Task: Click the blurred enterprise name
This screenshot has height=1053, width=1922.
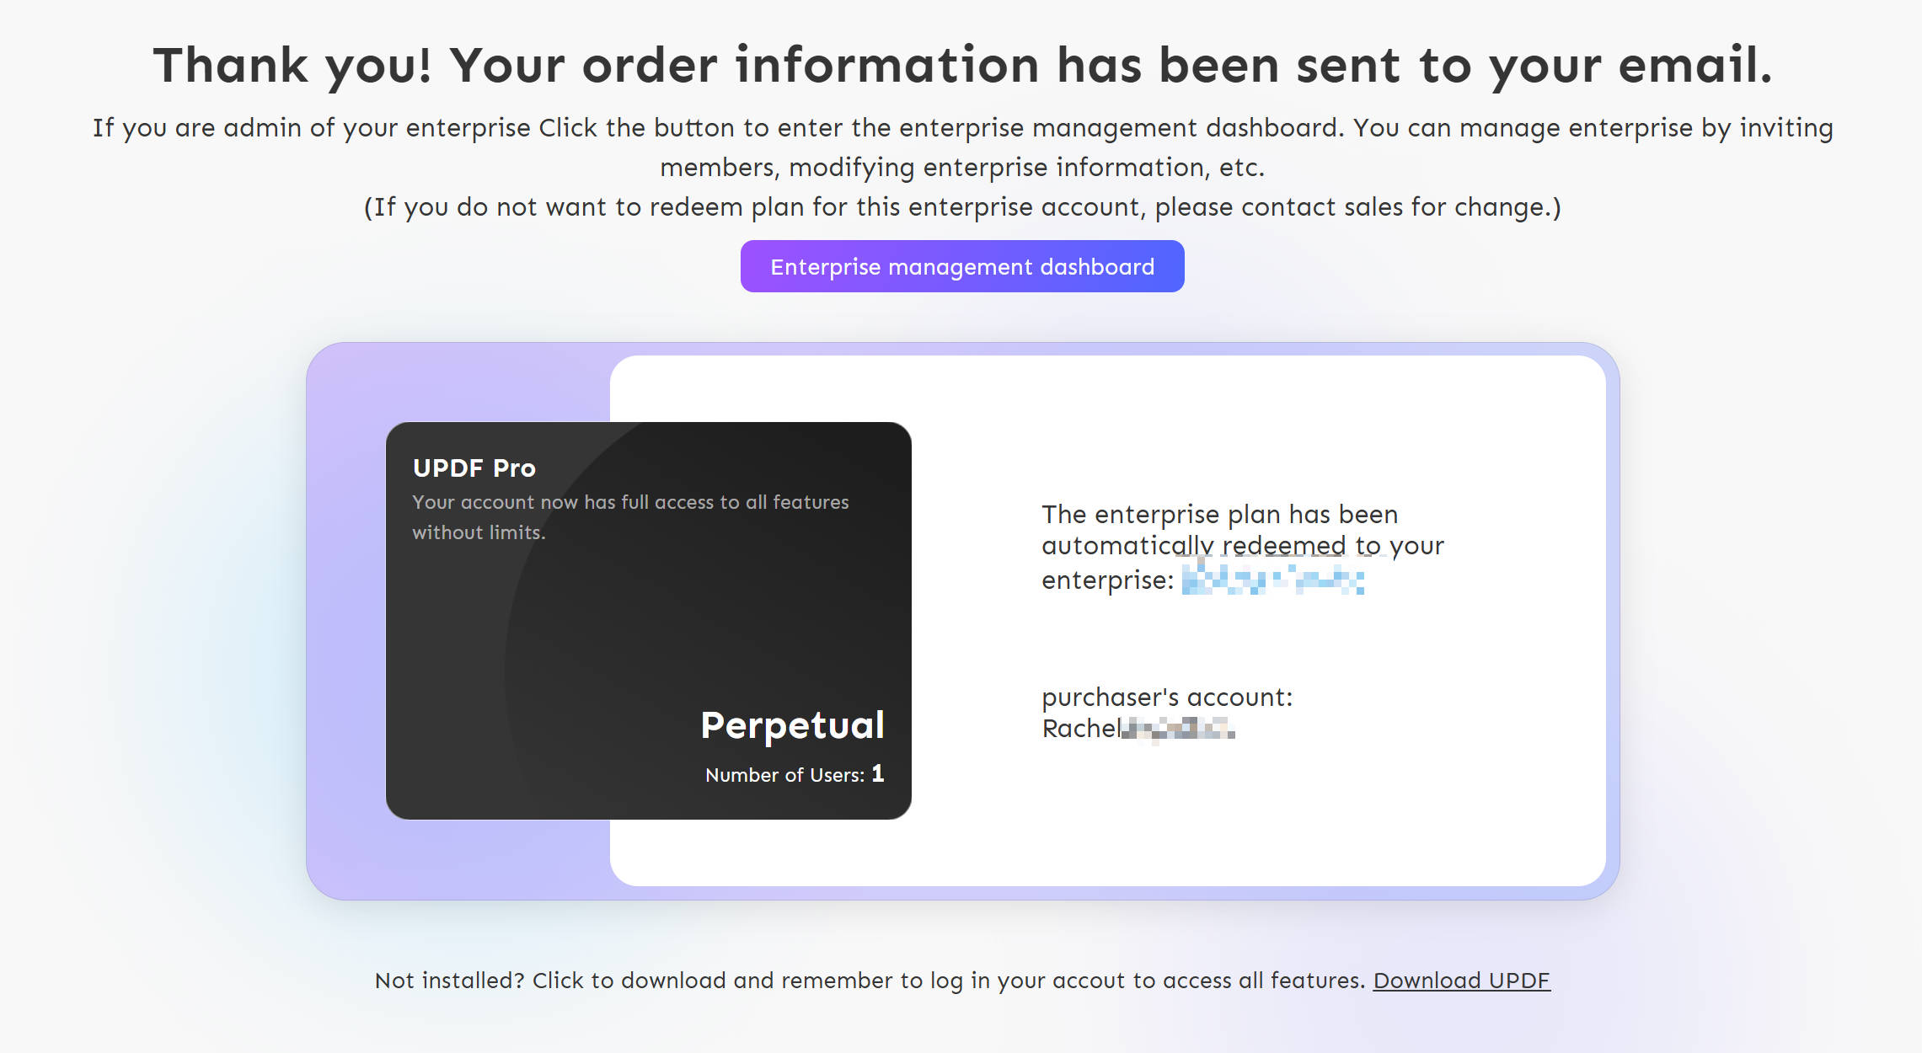Action: [x=1272, y=580]
